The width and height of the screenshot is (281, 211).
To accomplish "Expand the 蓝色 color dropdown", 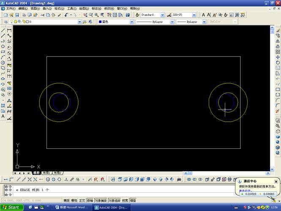I will (x=131, y=22).
